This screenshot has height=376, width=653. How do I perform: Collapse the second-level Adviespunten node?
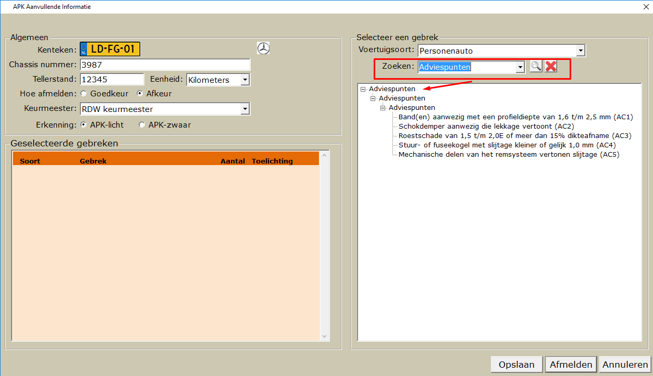point(373,98)
